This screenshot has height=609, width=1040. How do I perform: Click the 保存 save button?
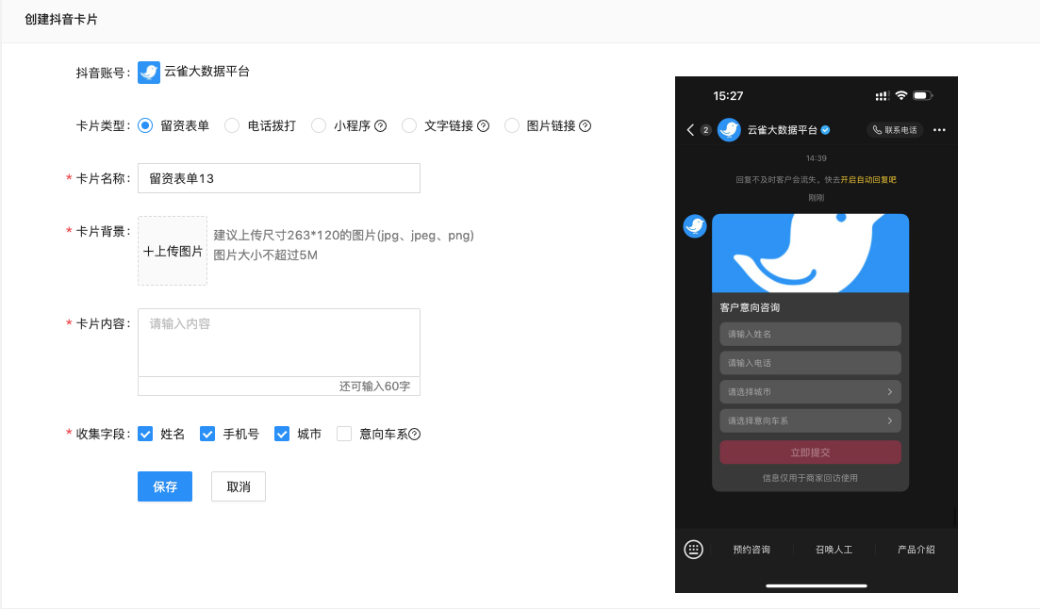(x=164, y=486)
